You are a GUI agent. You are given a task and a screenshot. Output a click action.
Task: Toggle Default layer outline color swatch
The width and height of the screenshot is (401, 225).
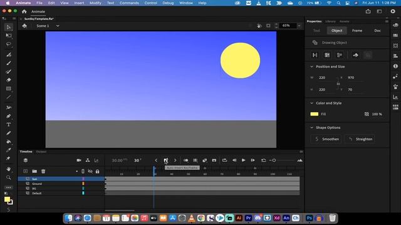83,193
